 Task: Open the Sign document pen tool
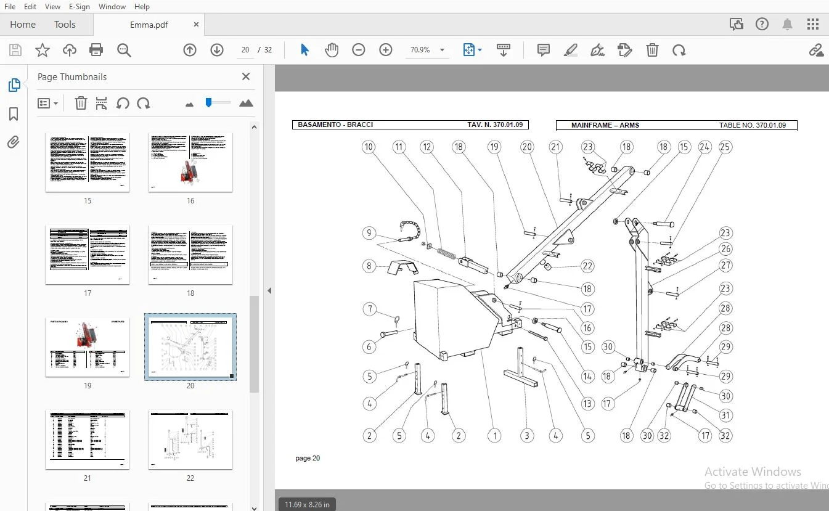597,50
